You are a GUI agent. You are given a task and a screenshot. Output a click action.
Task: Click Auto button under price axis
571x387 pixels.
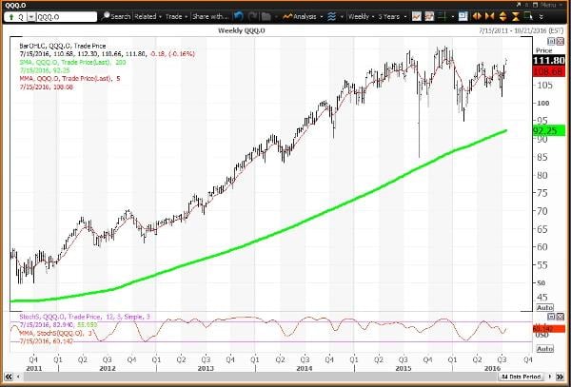point(544,307)
